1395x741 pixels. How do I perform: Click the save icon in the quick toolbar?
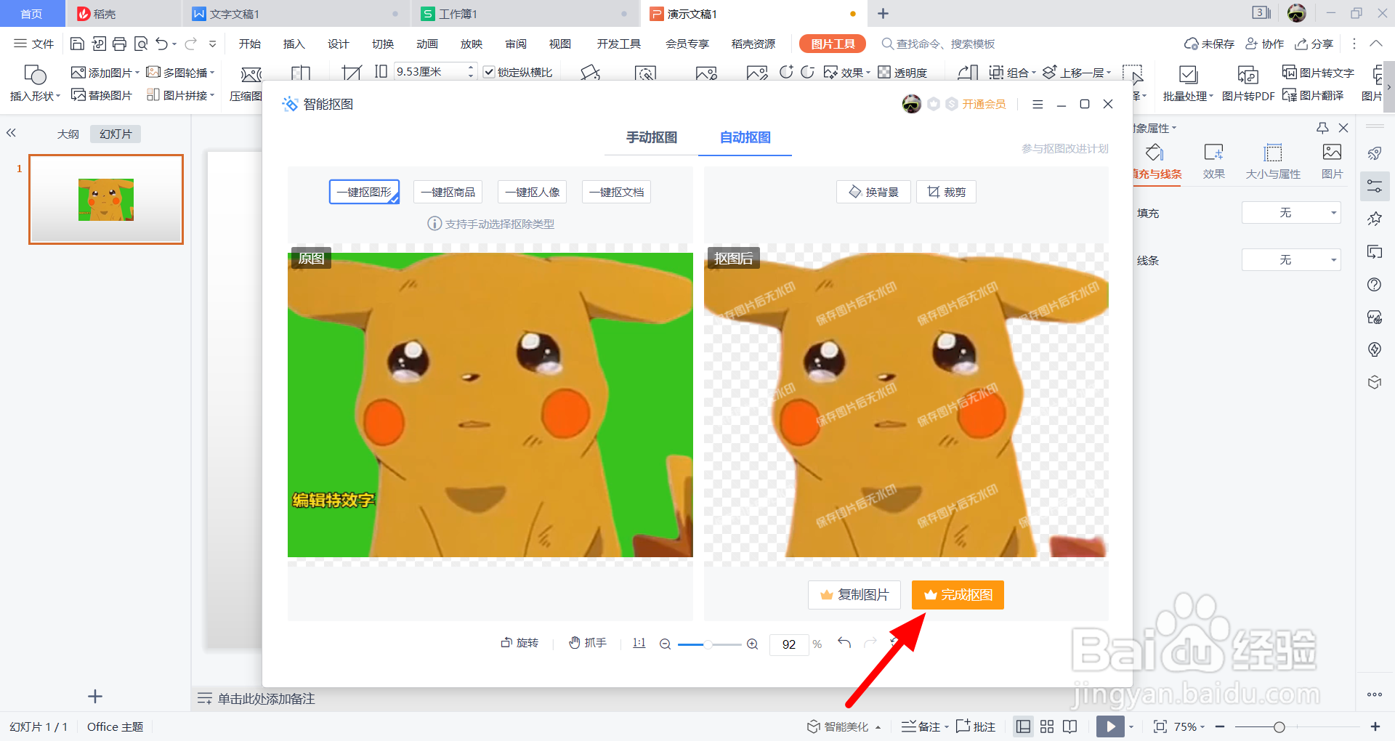coord(77,44)
